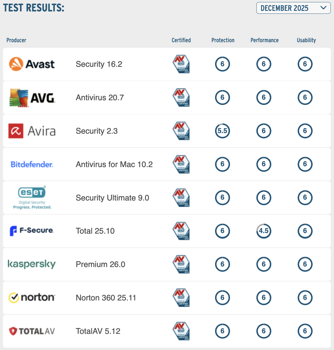334x350 pixels.
Task: Click F-Secure's 4.5 performance score circle
Action: (264, 231)
